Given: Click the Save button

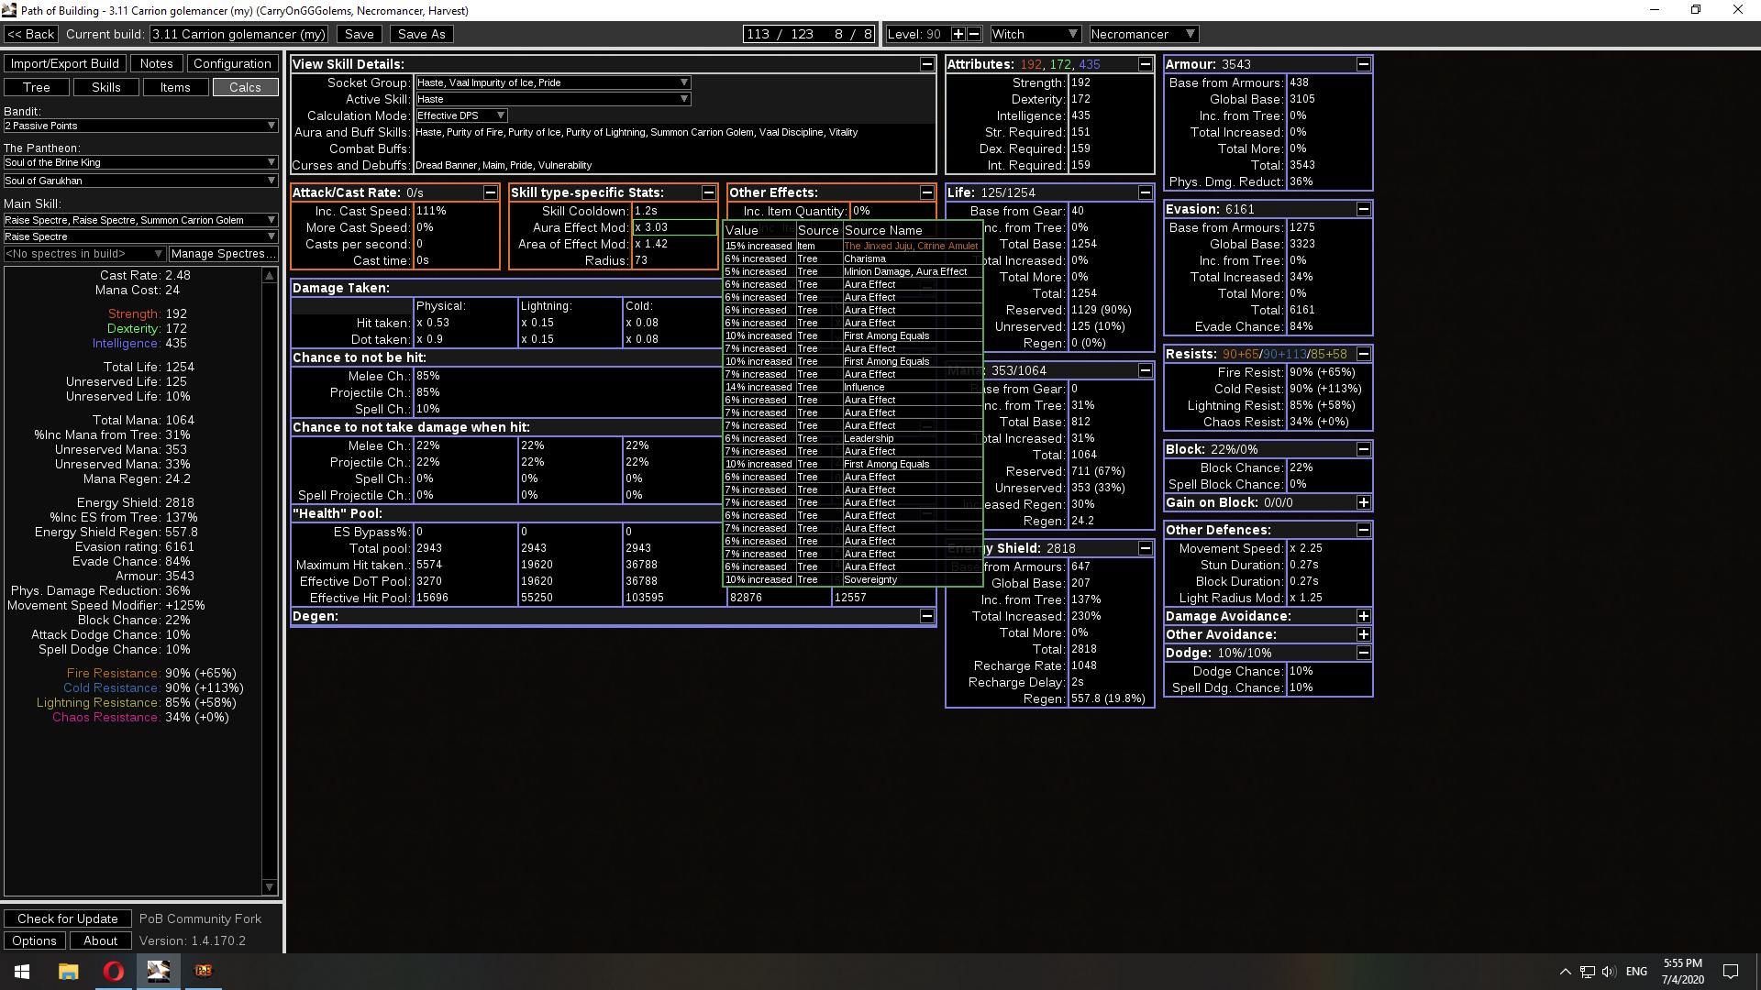Looking at the screenshot, I should point(359,34).
